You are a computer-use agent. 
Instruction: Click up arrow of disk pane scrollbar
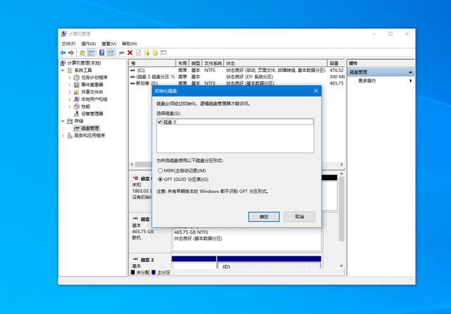tap(341, 174)
